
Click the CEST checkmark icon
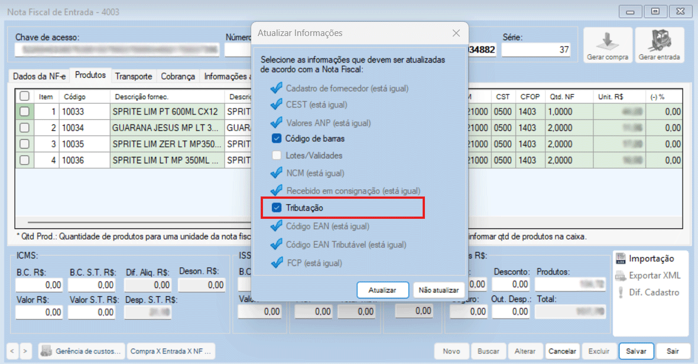point(277,104)
